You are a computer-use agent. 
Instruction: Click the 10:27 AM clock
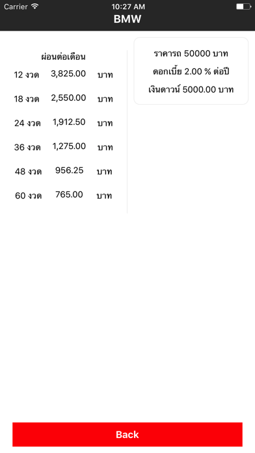tap(128, 7)
